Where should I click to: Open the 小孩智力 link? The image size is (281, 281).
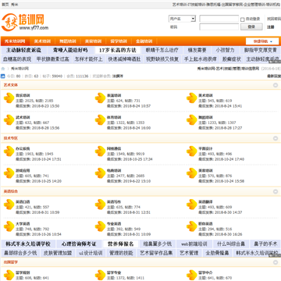point(225,50)
